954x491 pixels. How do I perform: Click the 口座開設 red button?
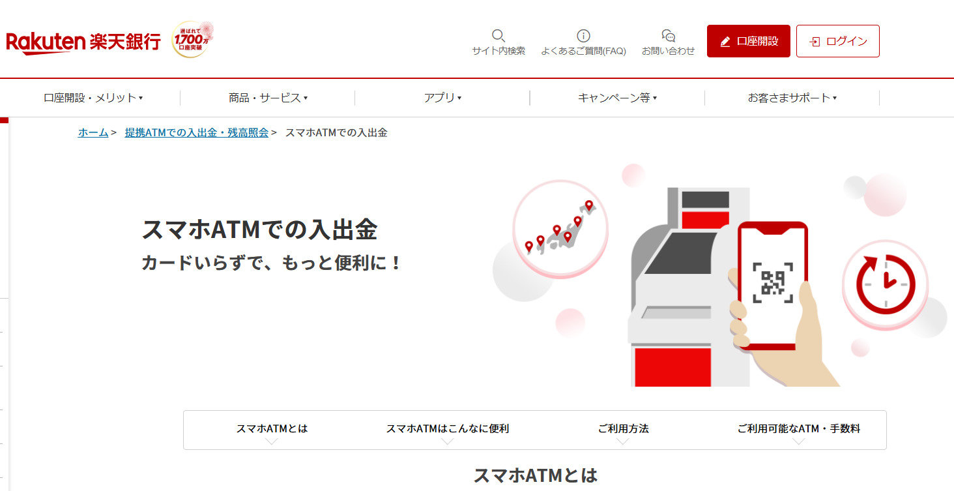(x=748, y=40)
